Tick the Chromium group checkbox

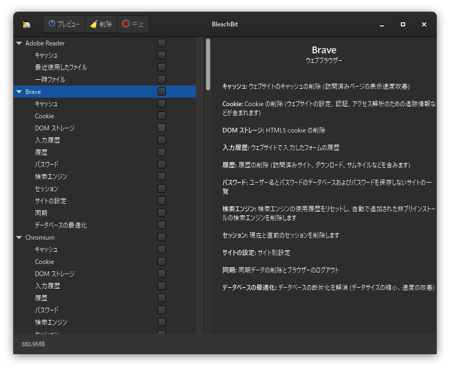[x=162, y=238]
